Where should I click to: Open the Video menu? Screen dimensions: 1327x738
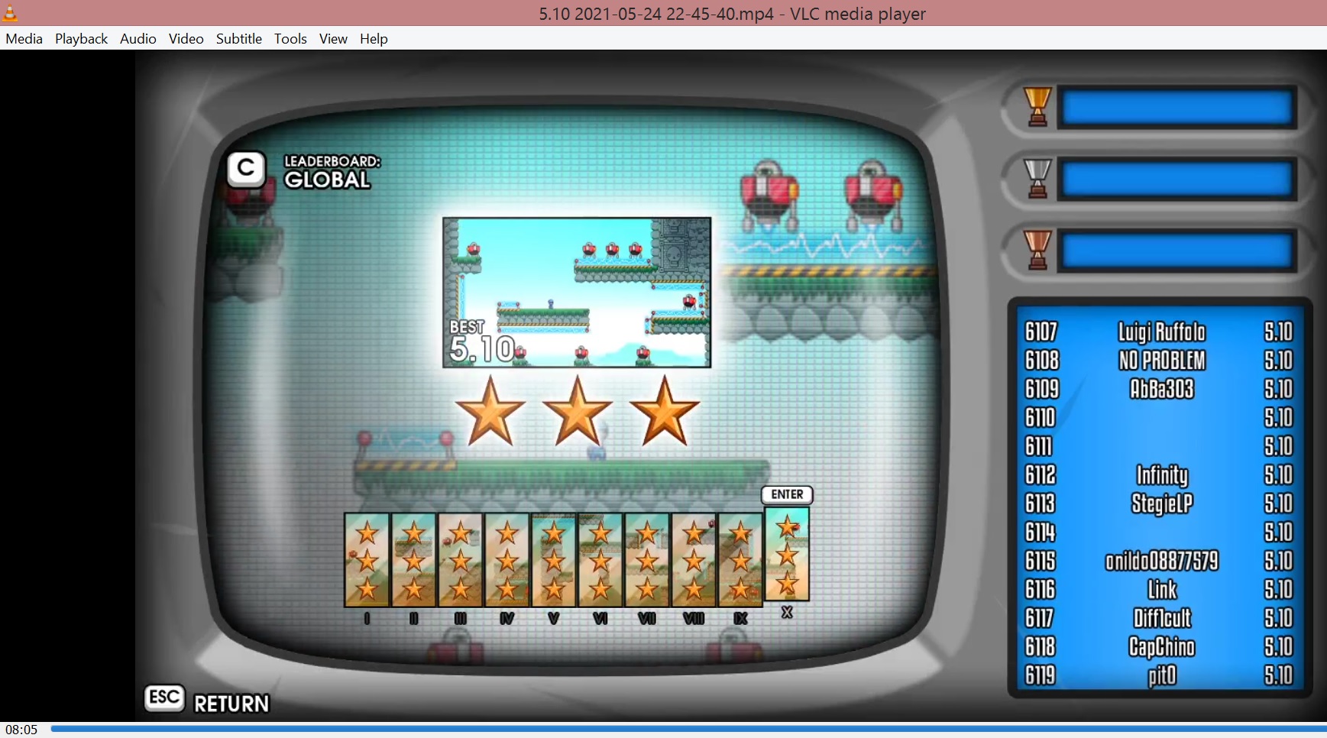[x=186, y=39]
